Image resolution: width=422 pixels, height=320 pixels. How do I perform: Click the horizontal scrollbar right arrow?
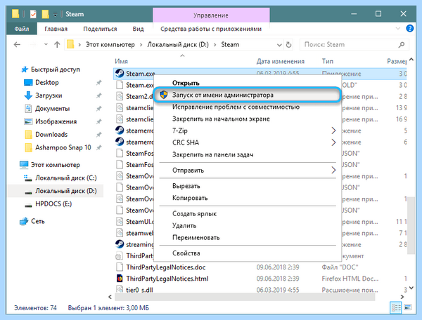(402, 297)
